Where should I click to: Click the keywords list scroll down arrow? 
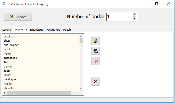[81, 89]
